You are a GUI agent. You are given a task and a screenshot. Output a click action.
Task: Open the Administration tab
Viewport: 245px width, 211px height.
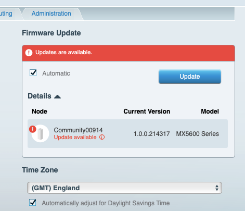[x=51, y=14]
